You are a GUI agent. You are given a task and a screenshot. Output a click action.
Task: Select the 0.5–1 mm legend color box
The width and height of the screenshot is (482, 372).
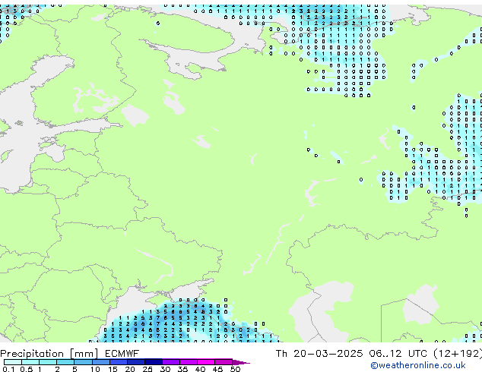coord(30,362)
